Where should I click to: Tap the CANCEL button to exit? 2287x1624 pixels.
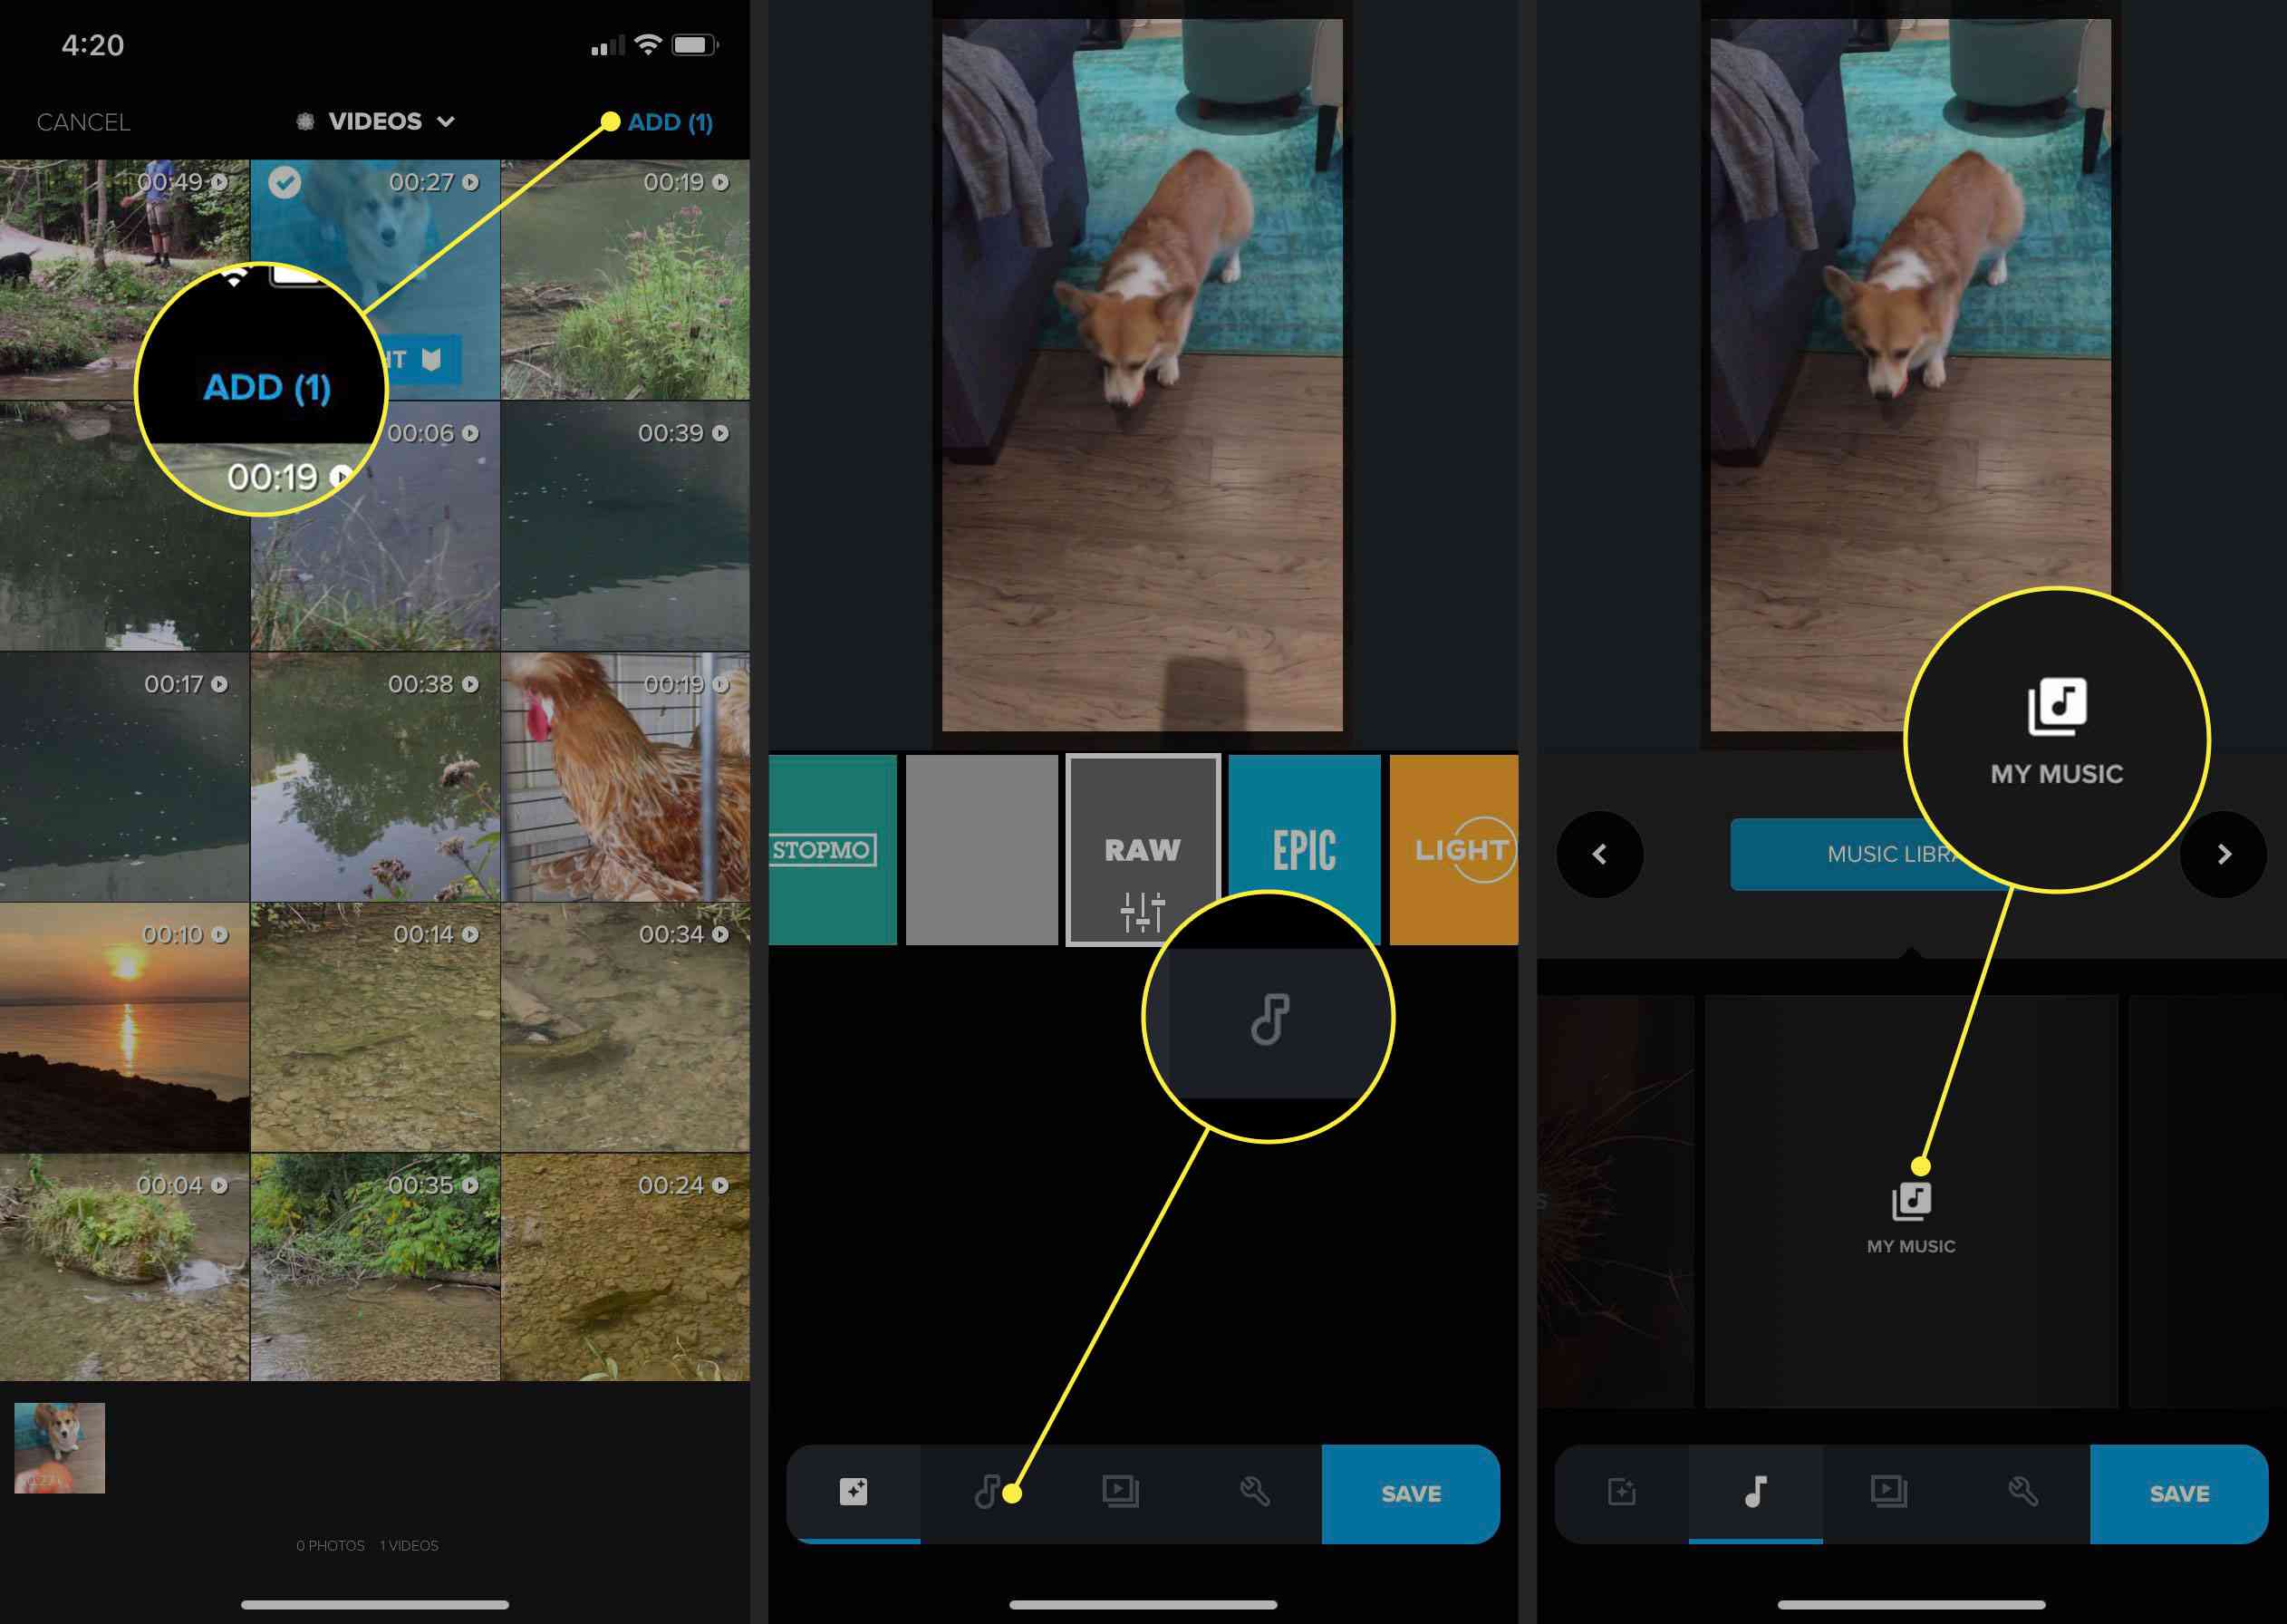coord(88,121)
